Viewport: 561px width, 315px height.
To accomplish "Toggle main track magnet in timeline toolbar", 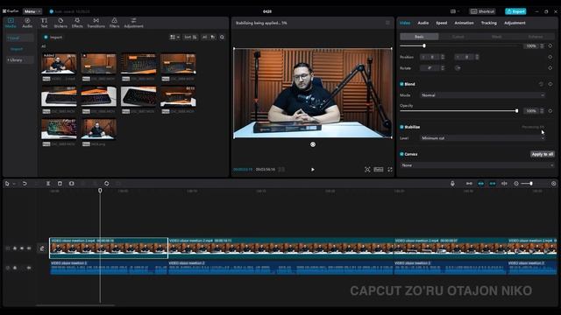I will [469, 184].
